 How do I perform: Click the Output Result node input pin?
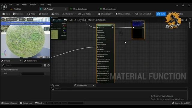point(133,27)
